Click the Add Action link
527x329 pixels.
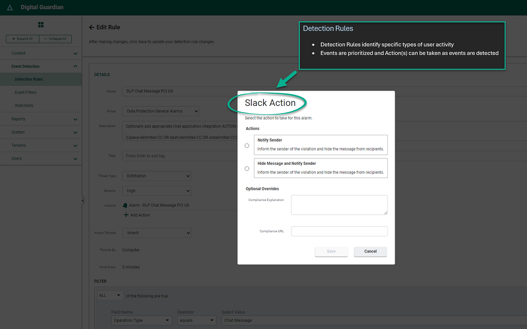(x=140, y=215)
